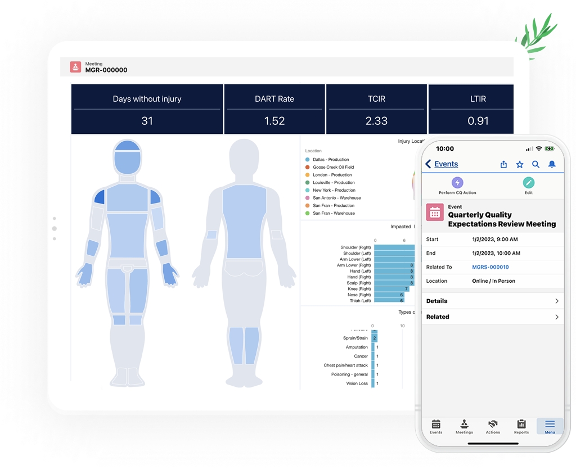Tap the Edit pencil icon
576x474 pixels.
click(x=528, y=183)
